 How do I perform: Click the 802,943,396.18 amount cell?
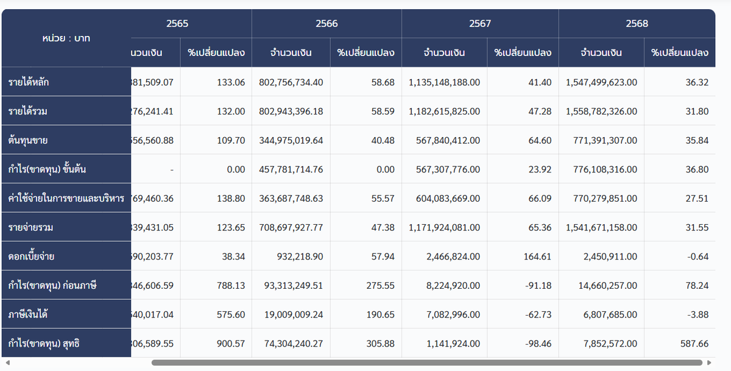pos(291,111)
